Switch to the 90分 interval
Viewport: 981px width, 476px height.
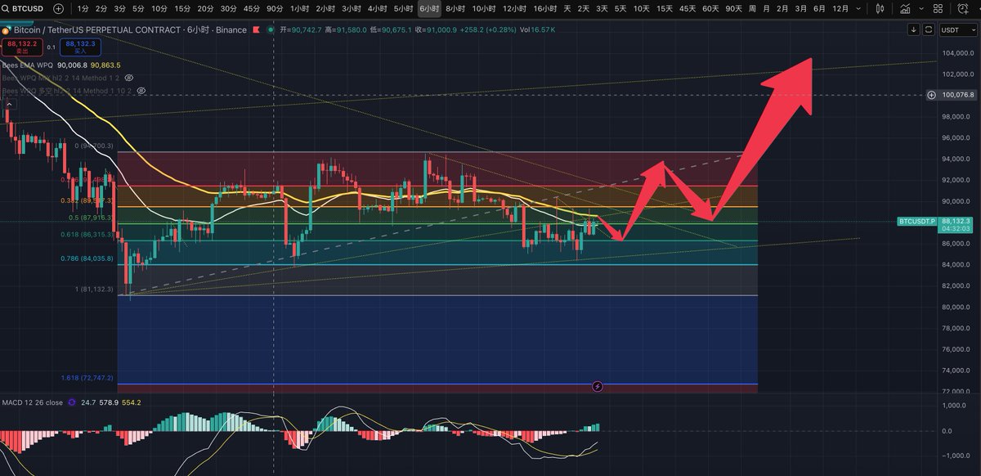tap(275, 9)
